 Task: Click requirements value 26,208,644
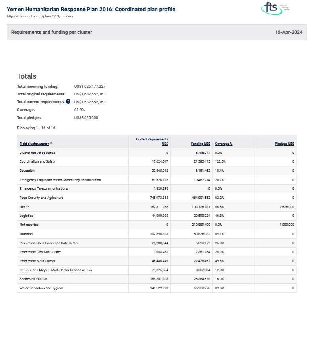point(160,243)
